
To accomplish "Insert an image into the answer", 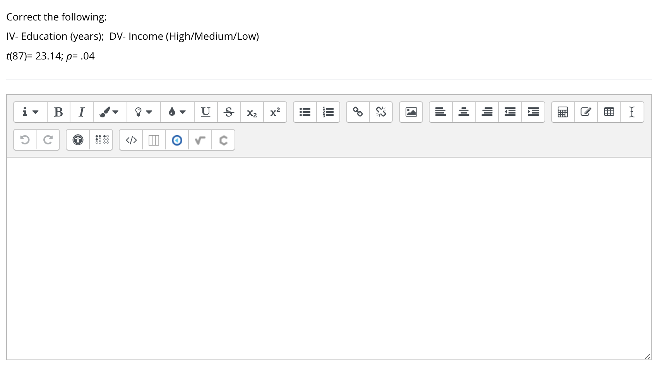I will [x=411, y=112].
